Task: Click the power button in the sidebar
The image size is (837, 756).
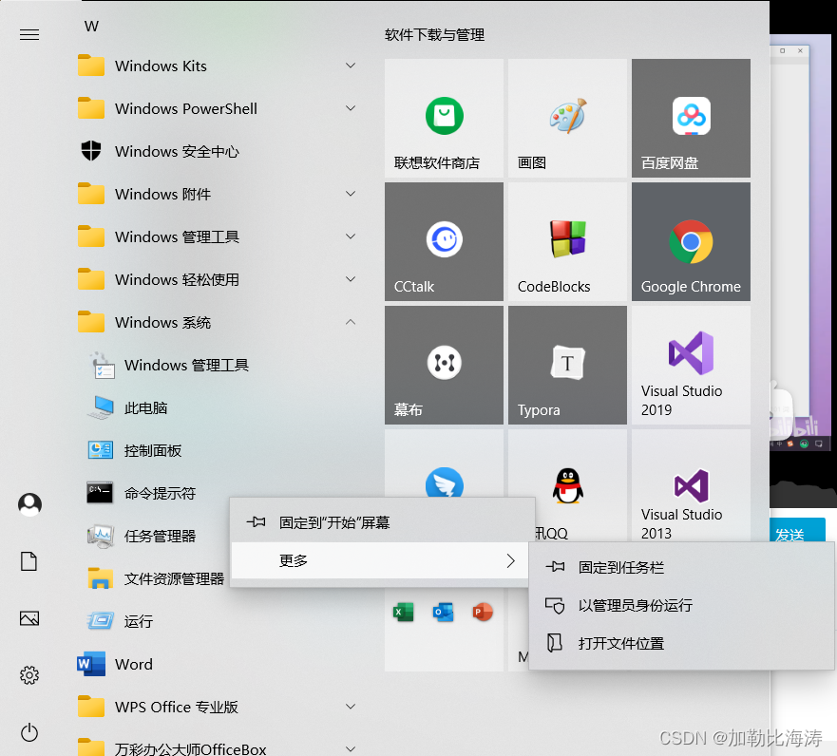Action: click(x=29, y=732)
